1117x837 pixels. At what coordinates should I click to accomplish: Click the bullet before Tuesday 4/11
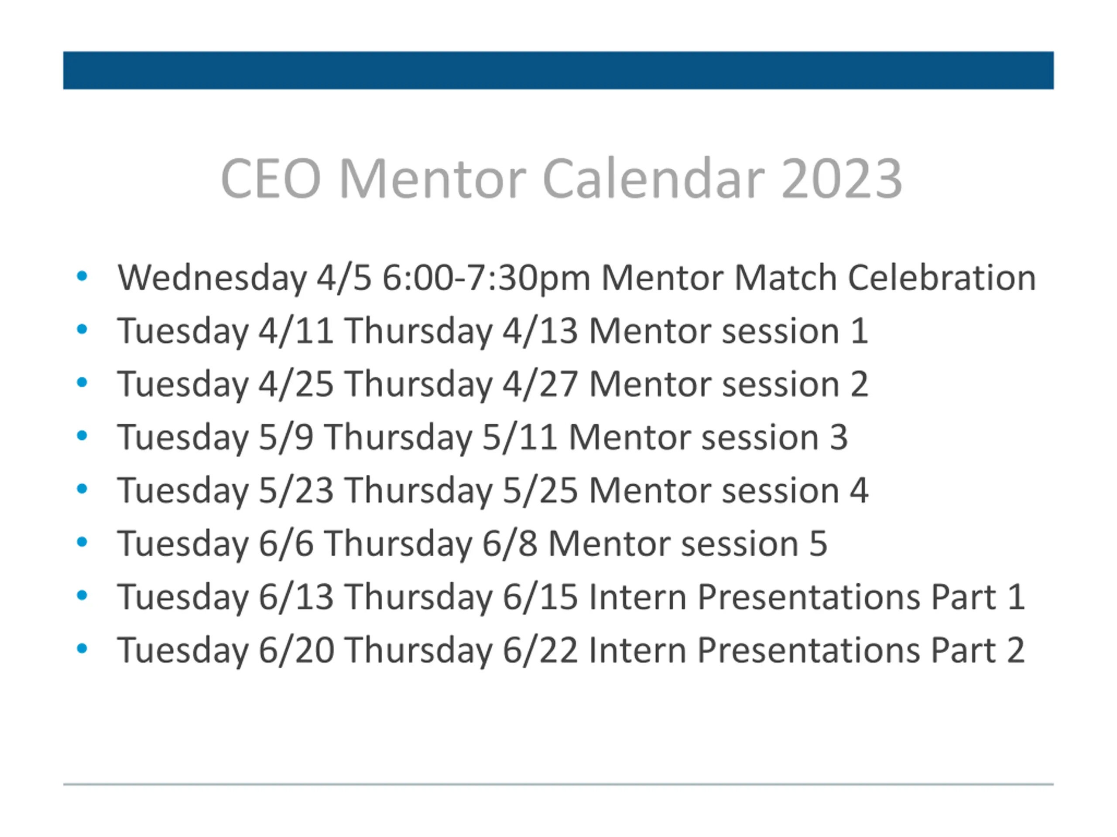[x=82, y=330]
